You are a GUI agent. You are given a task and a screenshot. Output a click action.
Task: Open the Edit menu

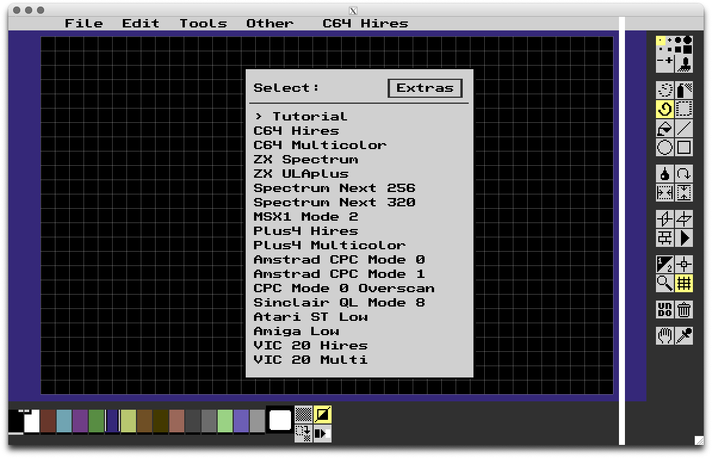tap(141, 23)
